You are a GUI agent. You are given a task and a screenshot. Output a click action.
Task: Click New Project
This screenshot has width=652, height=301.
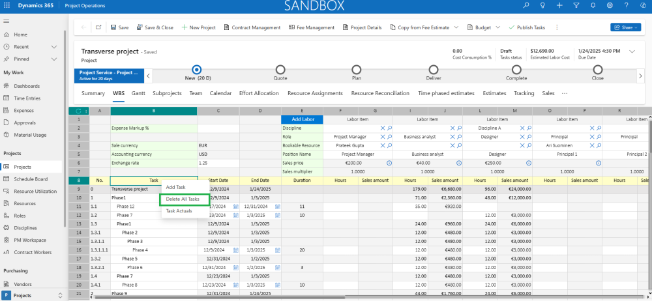coord(199,27)
